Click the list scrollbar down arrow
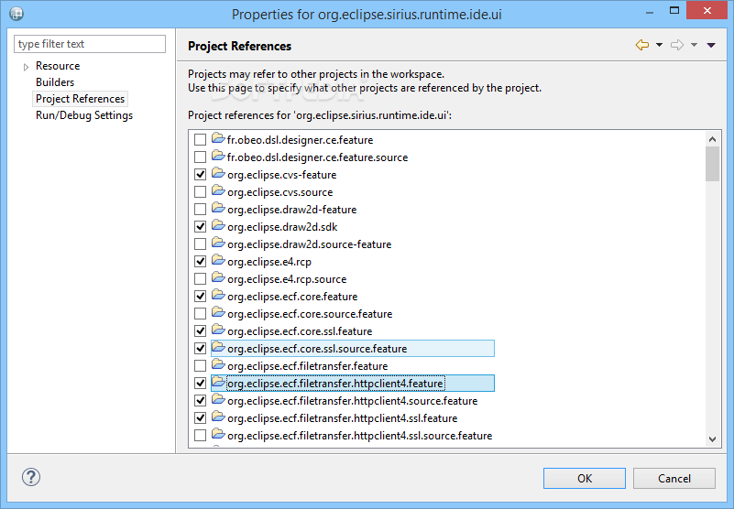734x509 pixels. 712,439
